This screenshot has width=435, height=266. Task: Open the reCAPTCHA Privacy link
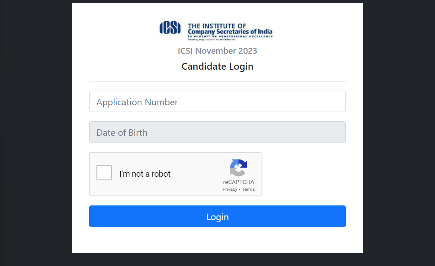(230, 189)
